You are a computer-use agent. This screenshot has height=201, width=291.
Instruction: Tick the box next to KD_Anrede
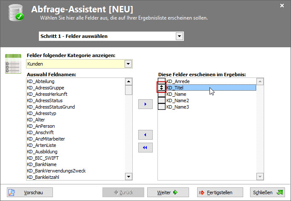pos(162,81)
